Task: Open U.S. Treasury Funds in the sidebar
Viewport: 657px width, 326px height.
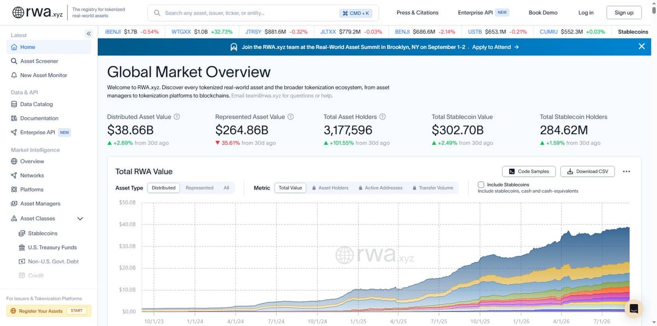Action: 49,247
